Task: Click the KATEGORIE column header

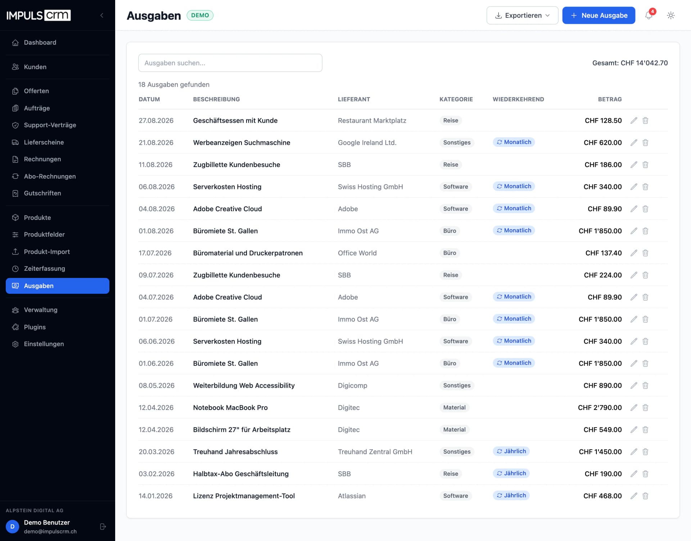Action: tap(456, 99)
